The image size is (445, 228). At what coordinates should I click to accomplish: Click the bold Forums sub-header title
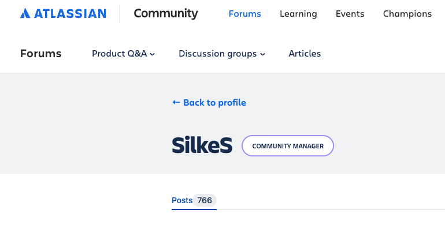(x=40, y=54)
